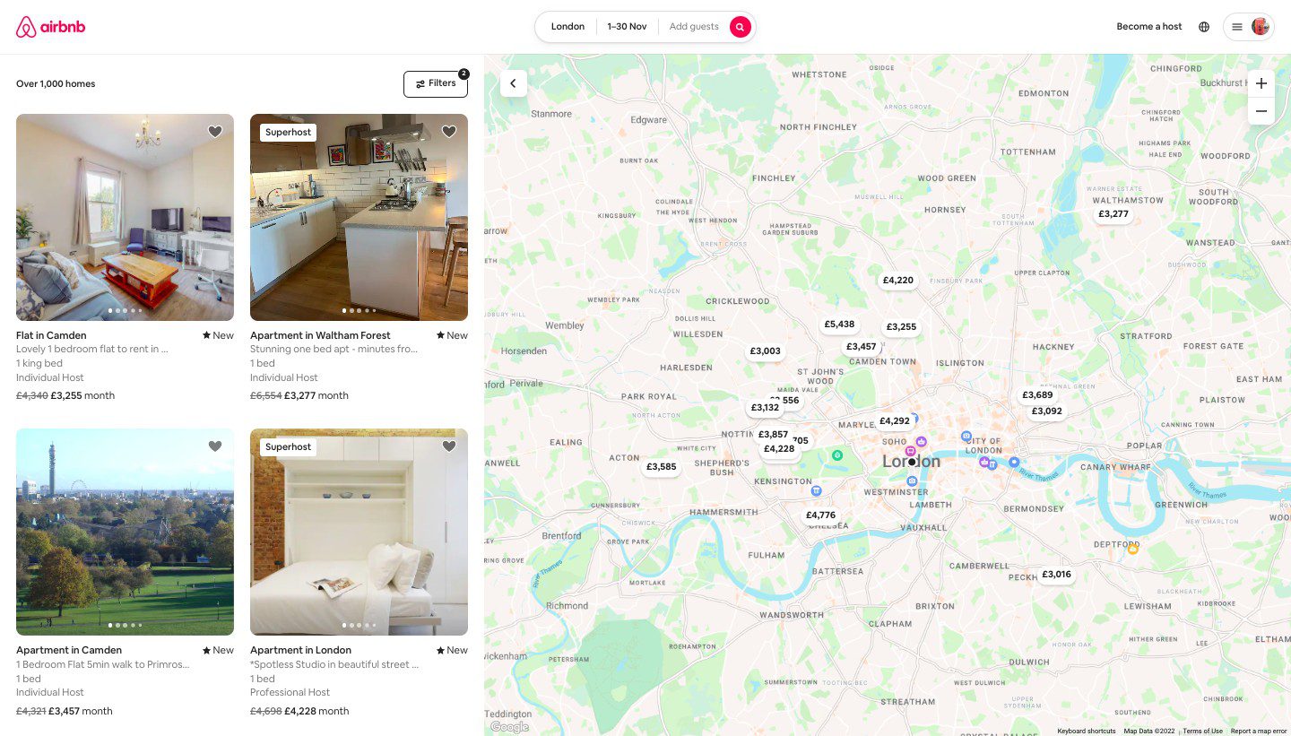Select the 1–30 Nov dates segment
The image size is (1291, 736).
pos(627,27)
